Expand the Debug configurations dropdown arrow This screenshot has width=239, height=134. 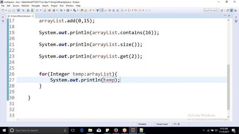coord(64,10)
